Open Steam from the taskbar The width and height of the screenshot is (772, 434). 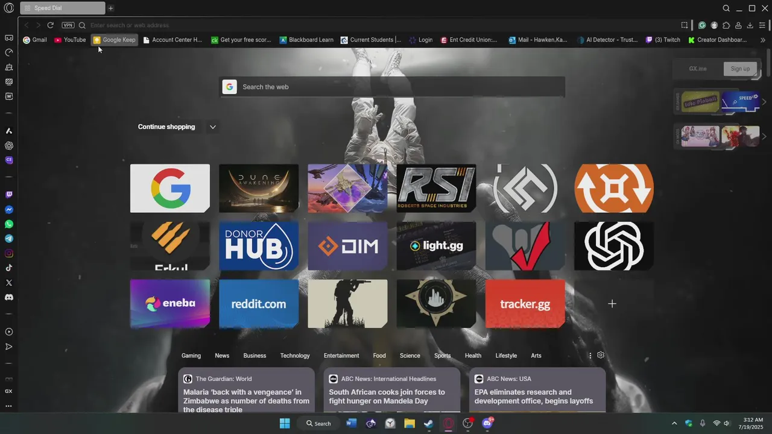click(x=429, y=423)
